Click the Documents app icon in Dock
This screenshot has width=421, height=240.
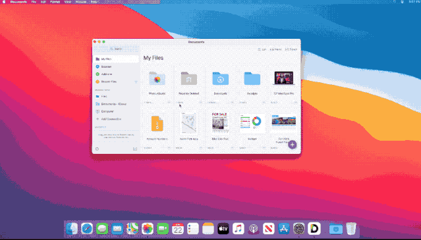pos(314,229)
